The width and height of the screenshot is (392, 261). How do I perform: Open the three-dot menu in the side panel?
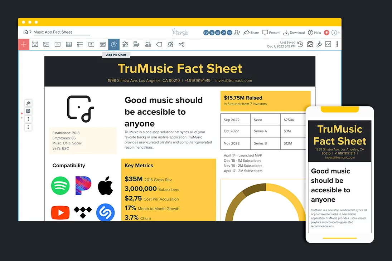(x=28, y=127)
